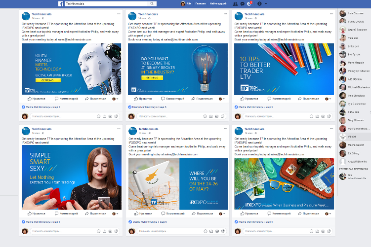371x247 pixels.
Task: Open options dots on light bulb post
Action: click(225, 14)
